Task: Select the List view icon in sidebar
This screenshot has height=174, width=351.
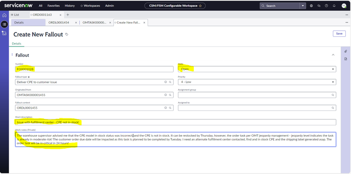Action: click(4, 24)
